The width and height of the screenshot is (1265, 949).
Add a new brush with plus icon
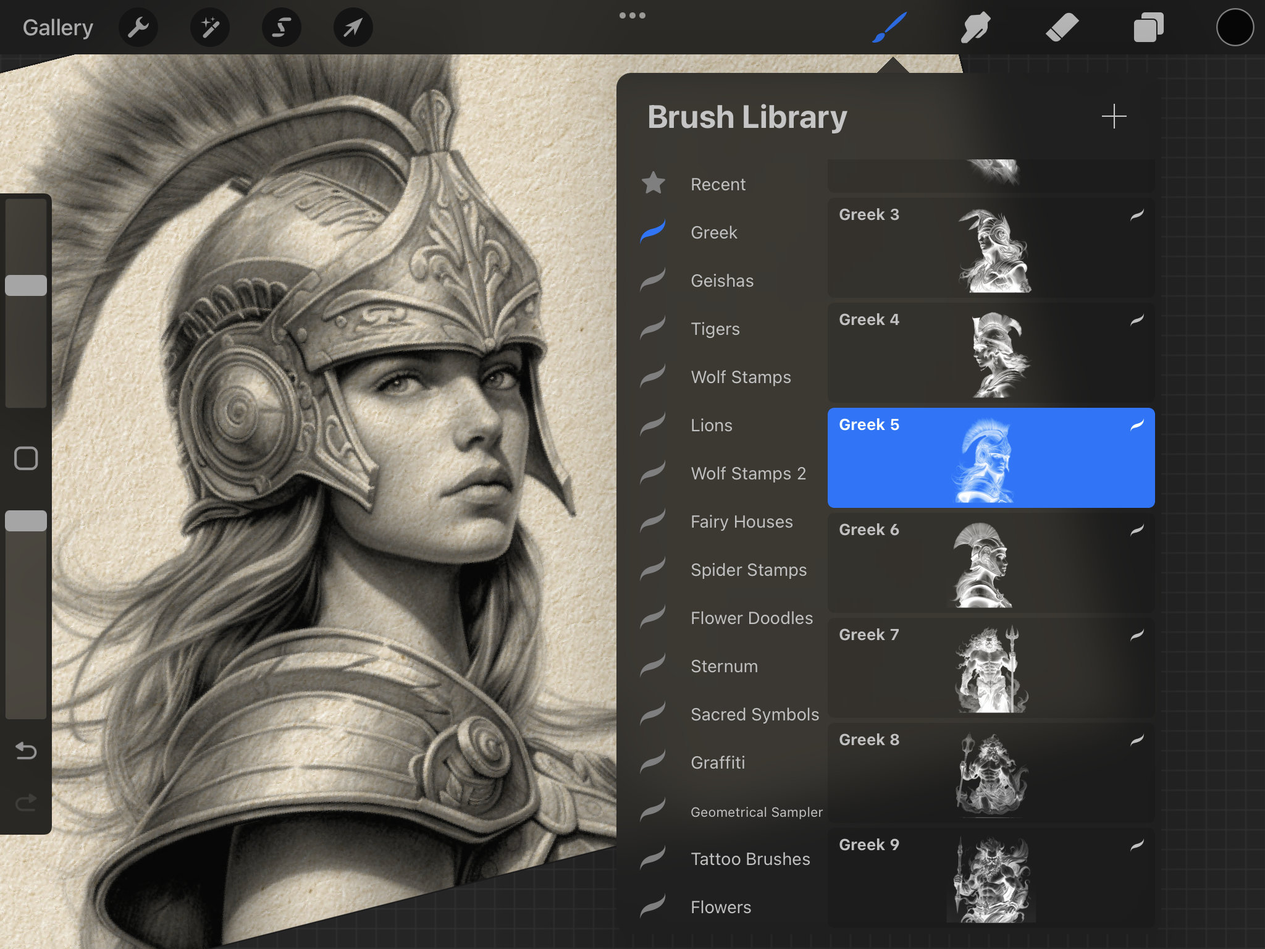[x=1114, y=116]
